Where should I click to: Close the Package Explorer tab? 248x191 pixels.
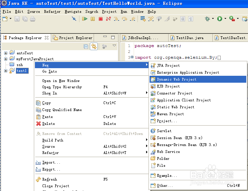click(x=47, y=38)
